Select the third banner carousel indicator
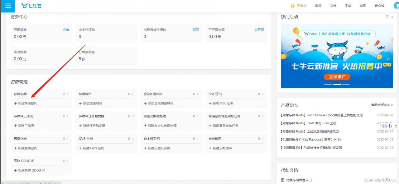 click(346, 85)
